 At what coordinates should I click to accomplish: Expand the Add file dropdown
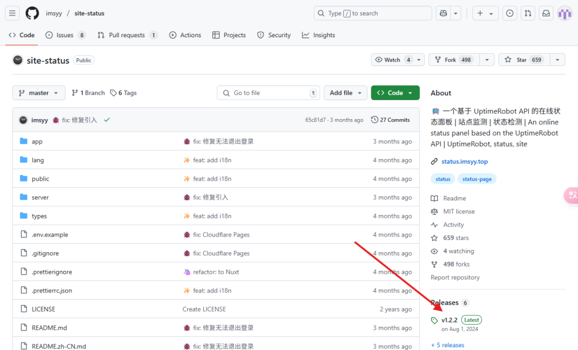[x=345, y=93]
